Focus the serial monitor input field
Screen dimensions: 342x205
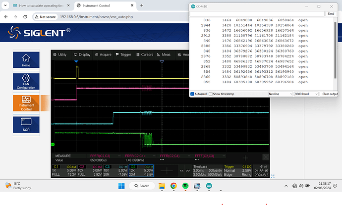[257, 13]
